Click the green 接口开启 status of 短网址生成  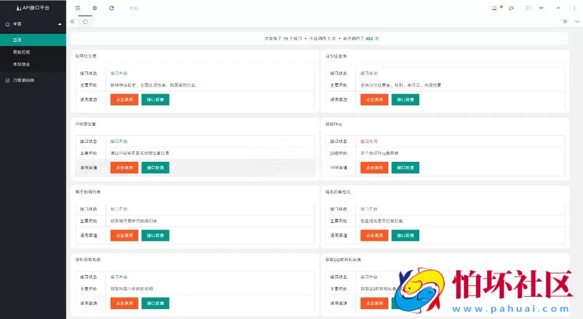coord(119,73)
